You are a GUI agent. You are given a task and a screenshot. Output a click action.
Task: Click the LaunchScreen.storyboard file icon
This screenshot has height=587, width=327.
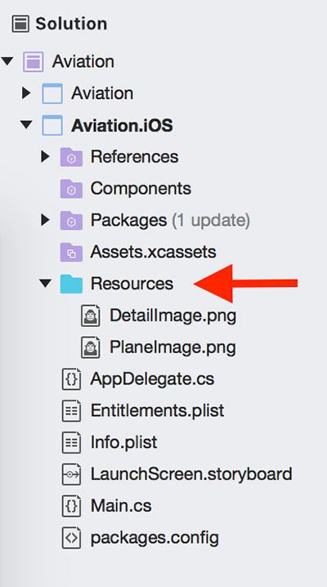click(x=71, y=474)
